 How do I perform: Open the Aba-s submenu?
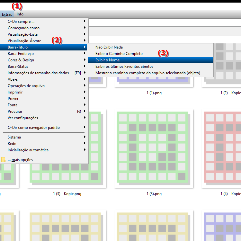(44, 79)
